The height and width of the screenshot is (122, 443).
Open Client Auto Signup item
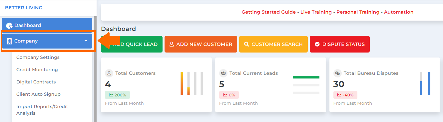[x=38, y=94]
